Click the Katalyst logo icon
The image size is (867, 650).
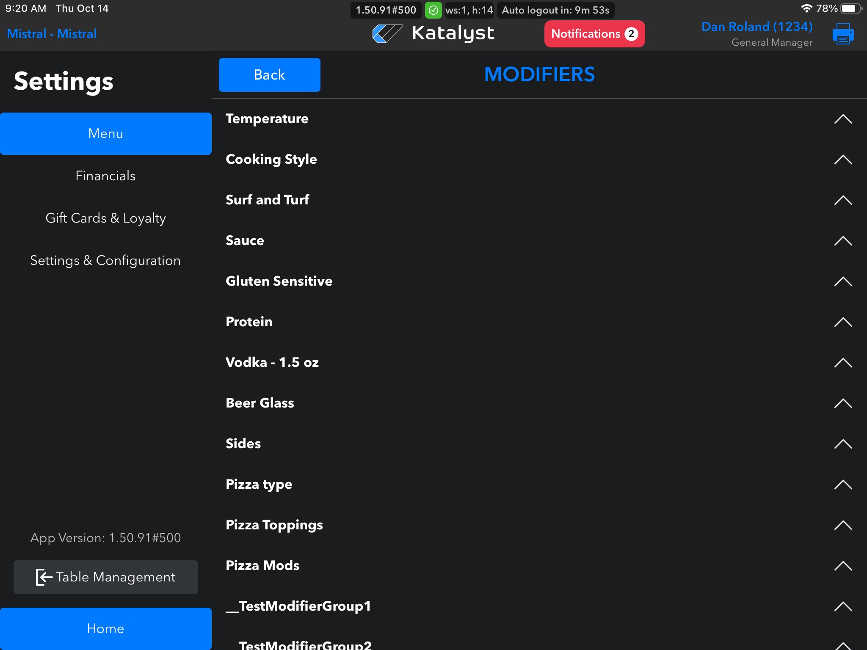387,33
